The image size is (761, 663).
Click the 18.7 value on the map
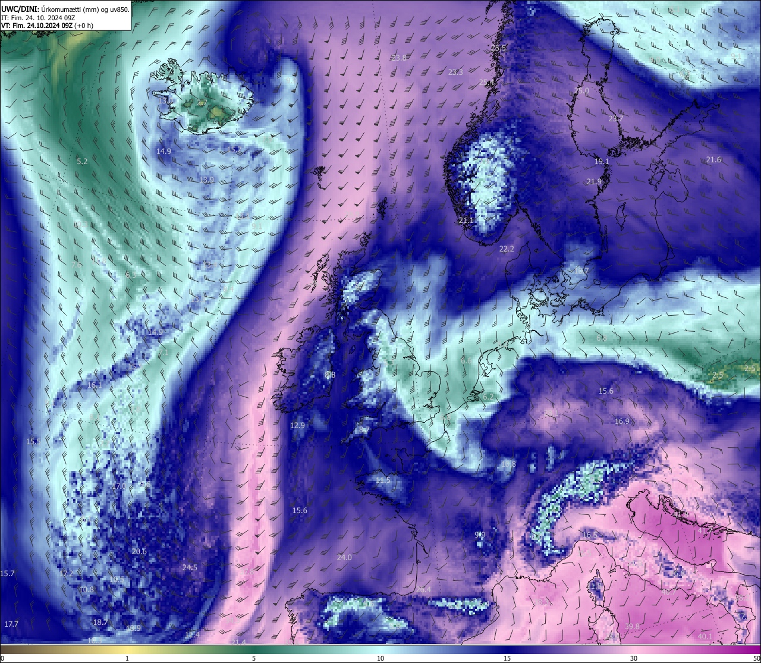[x=100, y=622]
